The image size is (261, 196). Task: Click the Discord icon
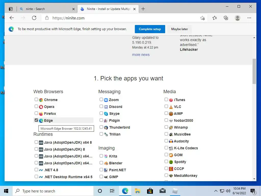point(106,107)
